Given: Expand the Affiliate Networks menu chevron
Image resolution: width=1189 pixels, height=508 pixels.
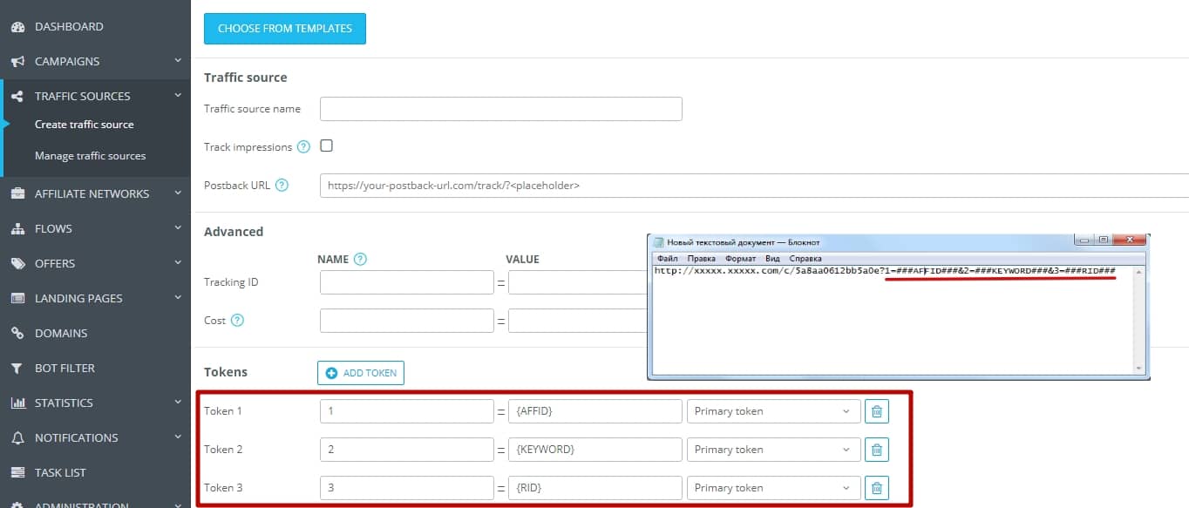Looking at the screenshot, I should 178,193.
